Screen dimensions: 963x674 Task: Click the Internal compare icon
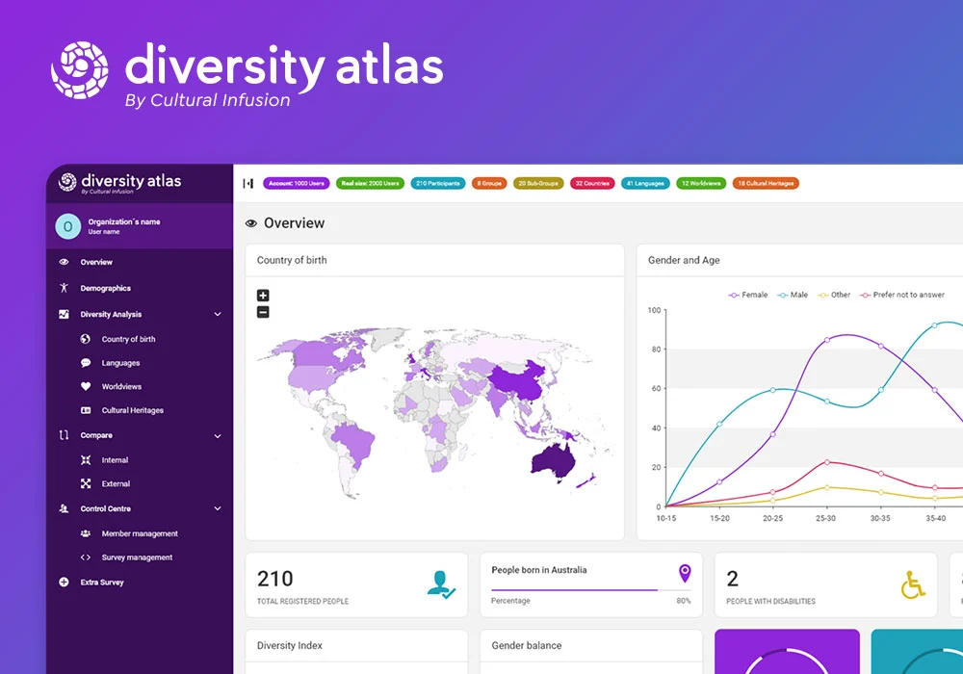[86, 460]
